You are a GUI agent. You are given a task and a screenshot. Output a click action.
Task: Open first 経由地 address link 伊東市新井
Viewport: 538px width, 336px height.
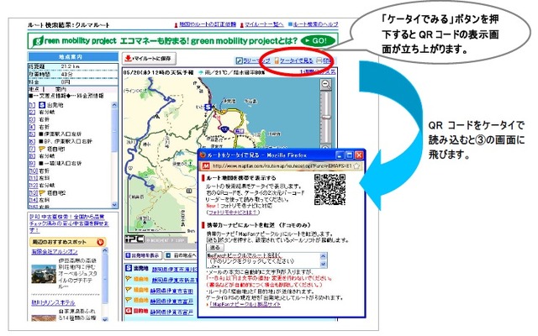coord(174,281)
